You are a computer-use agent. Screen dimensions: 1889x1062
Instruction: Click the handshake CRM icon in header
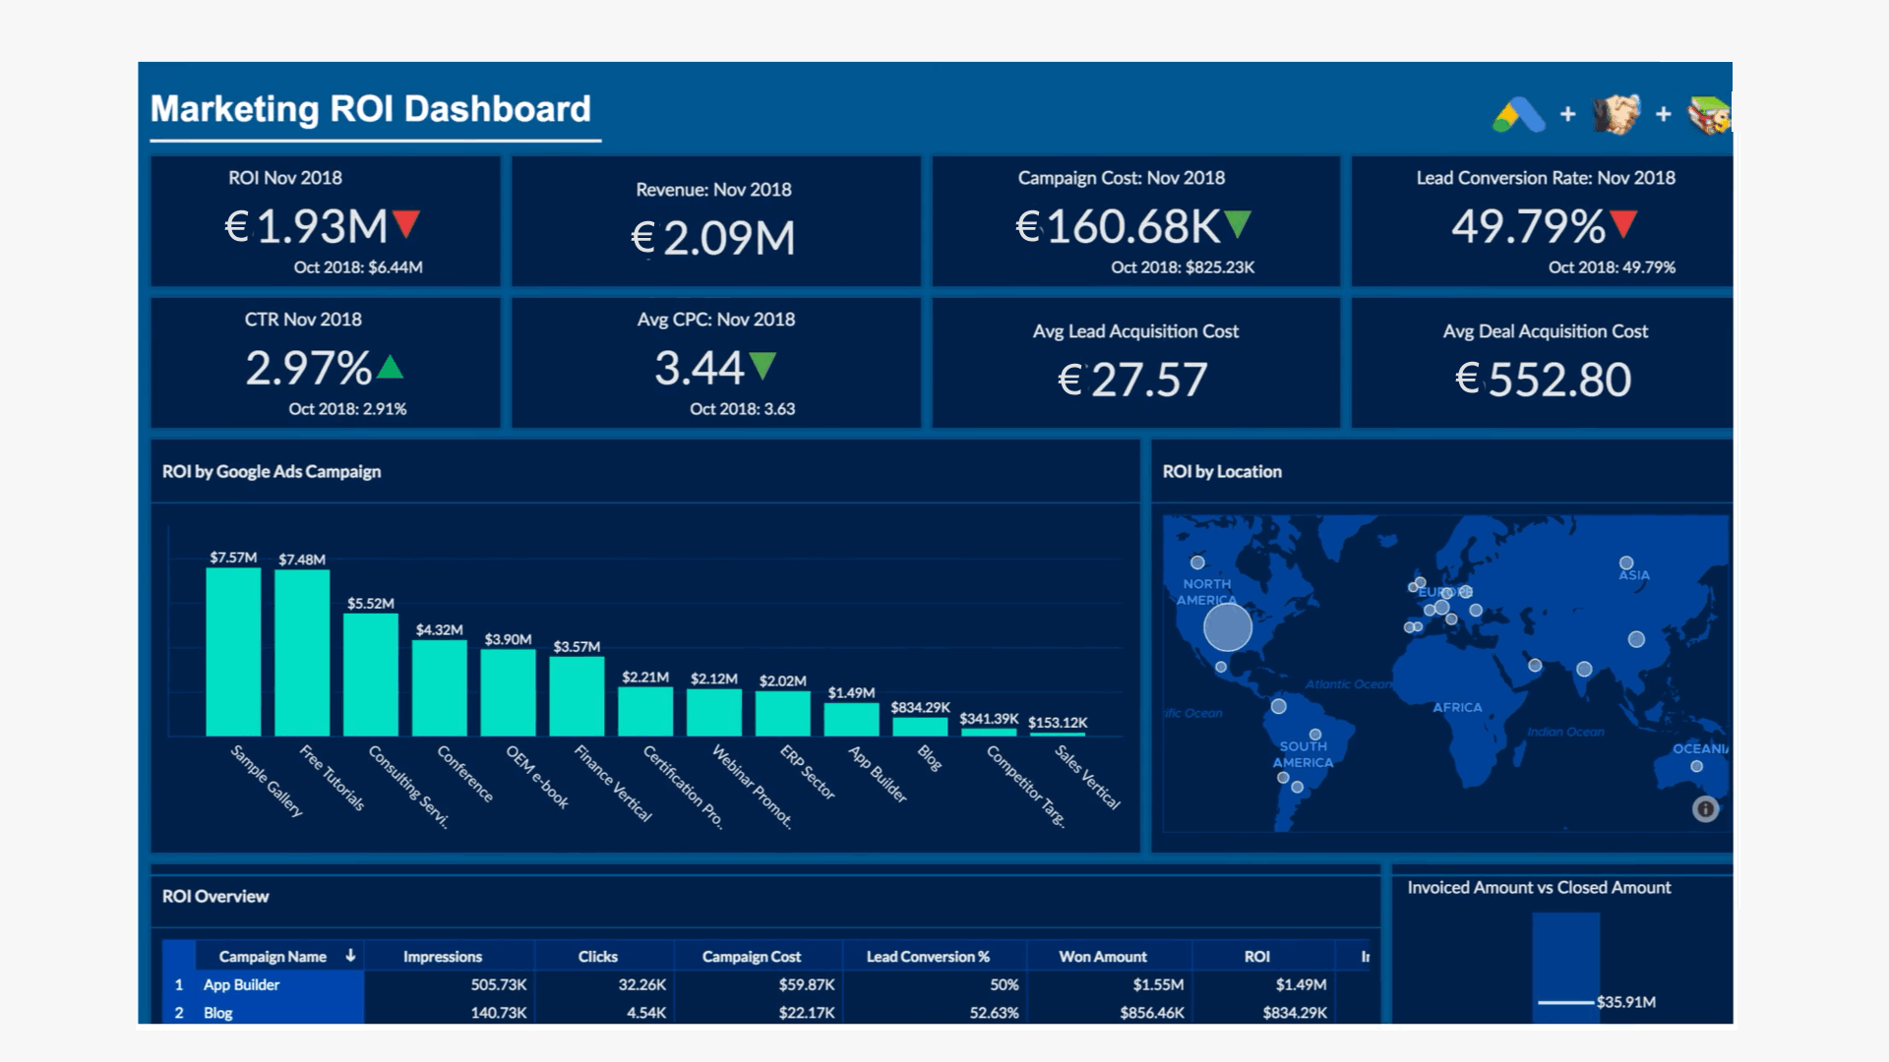pos(1616,114)
